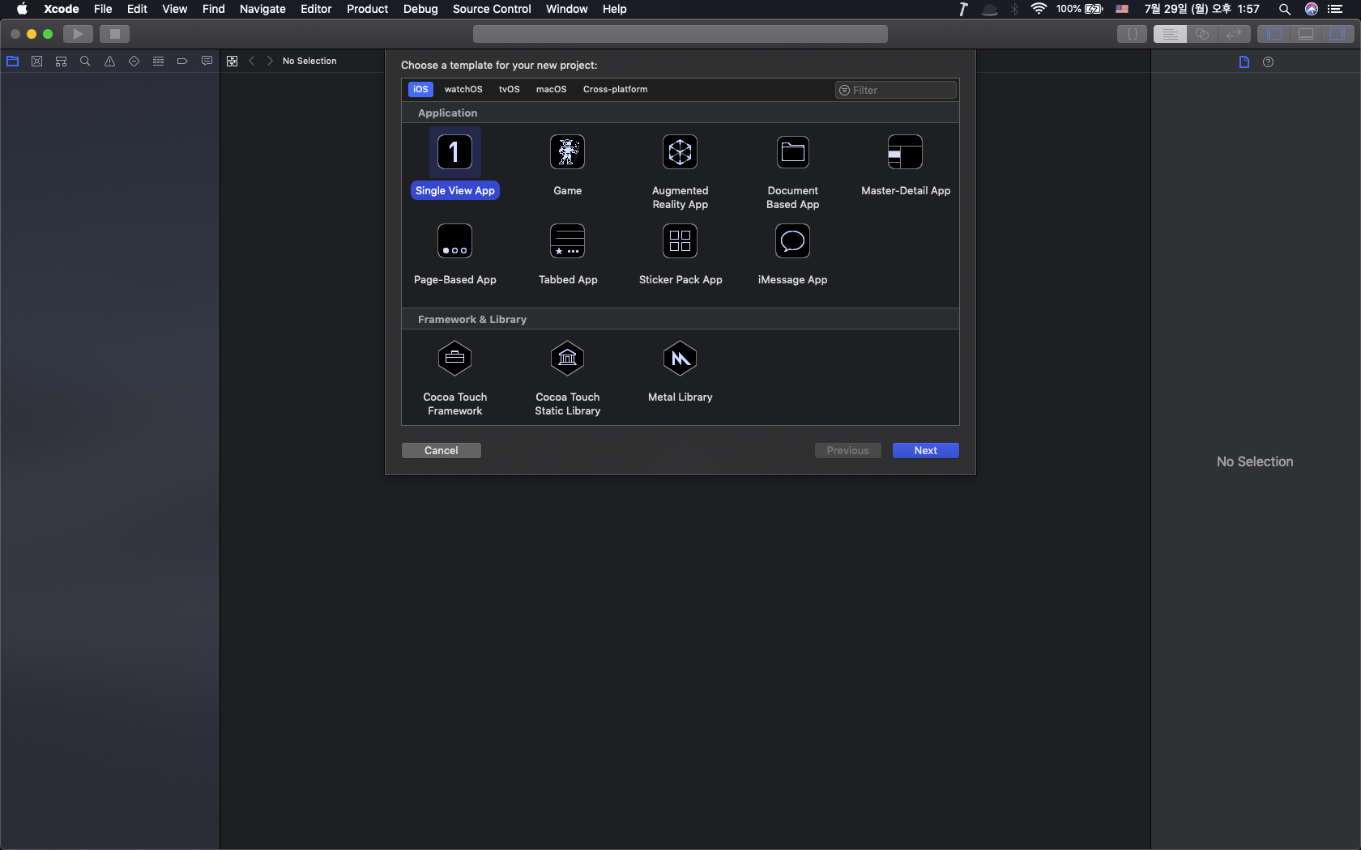Switch to the Standard editor button

(x=1170, y=34)
